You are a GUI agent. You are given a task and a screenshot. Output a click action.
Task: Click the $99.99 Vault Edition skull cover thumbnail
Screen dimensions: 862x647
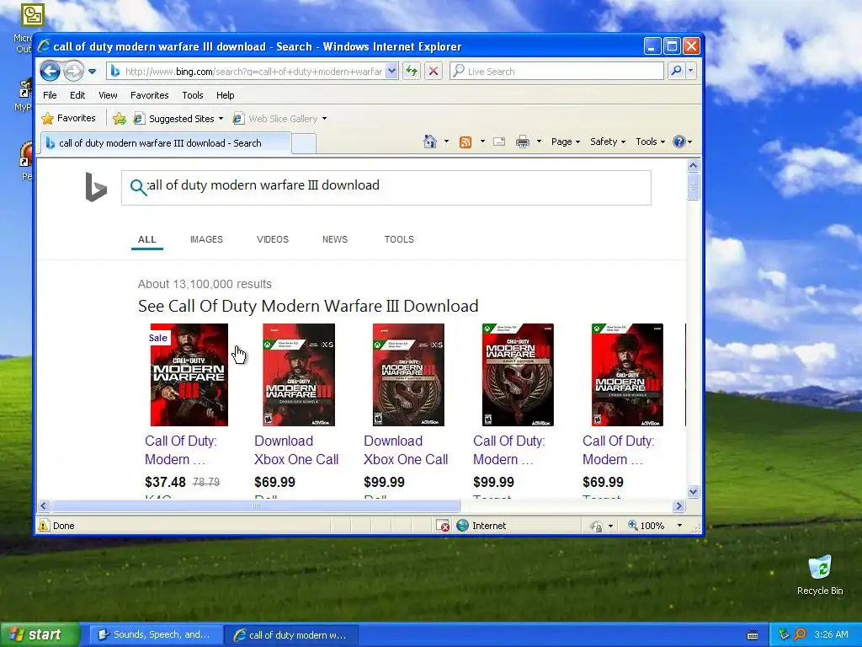point(518,375)
